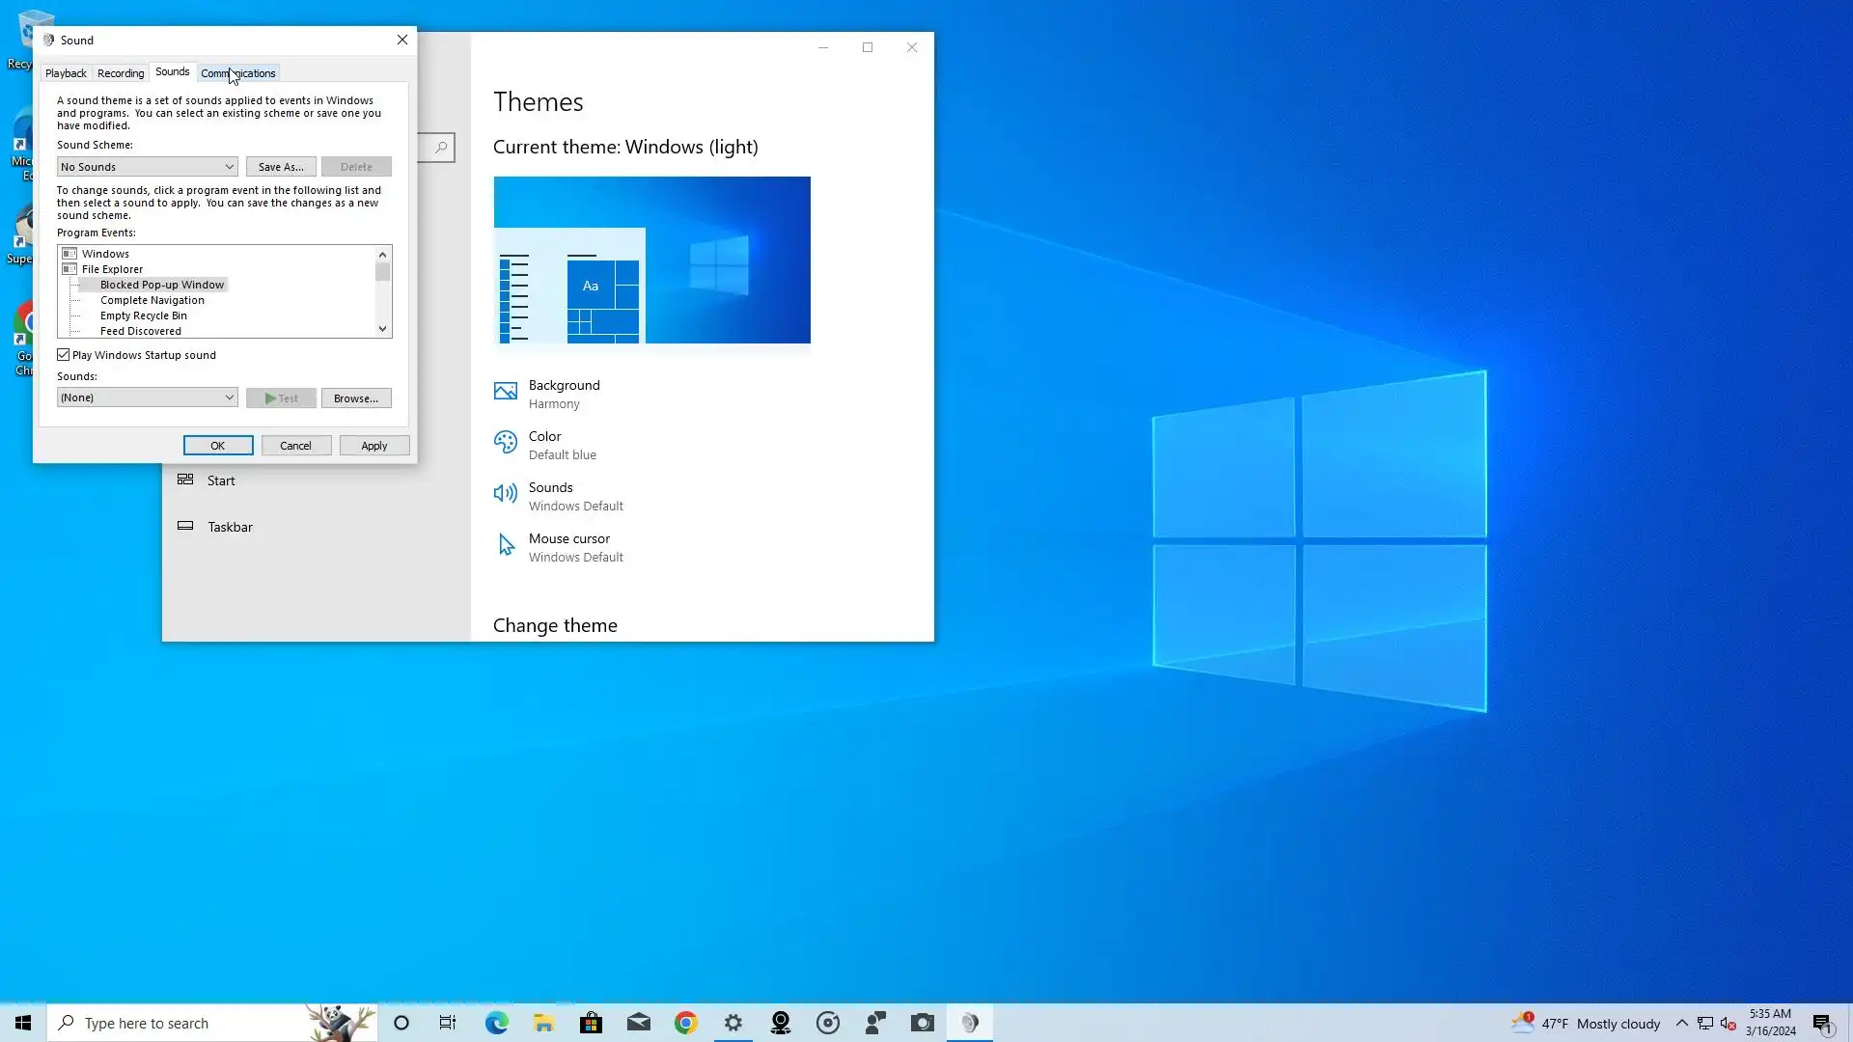Open the Color palette icon
Viewport: 1853px width, 1042px height.
pos(505,443)
